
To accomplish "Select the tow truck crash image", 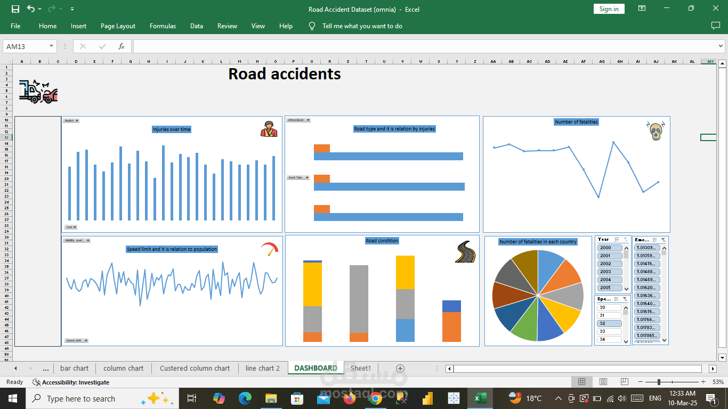I will click(38, 91).
